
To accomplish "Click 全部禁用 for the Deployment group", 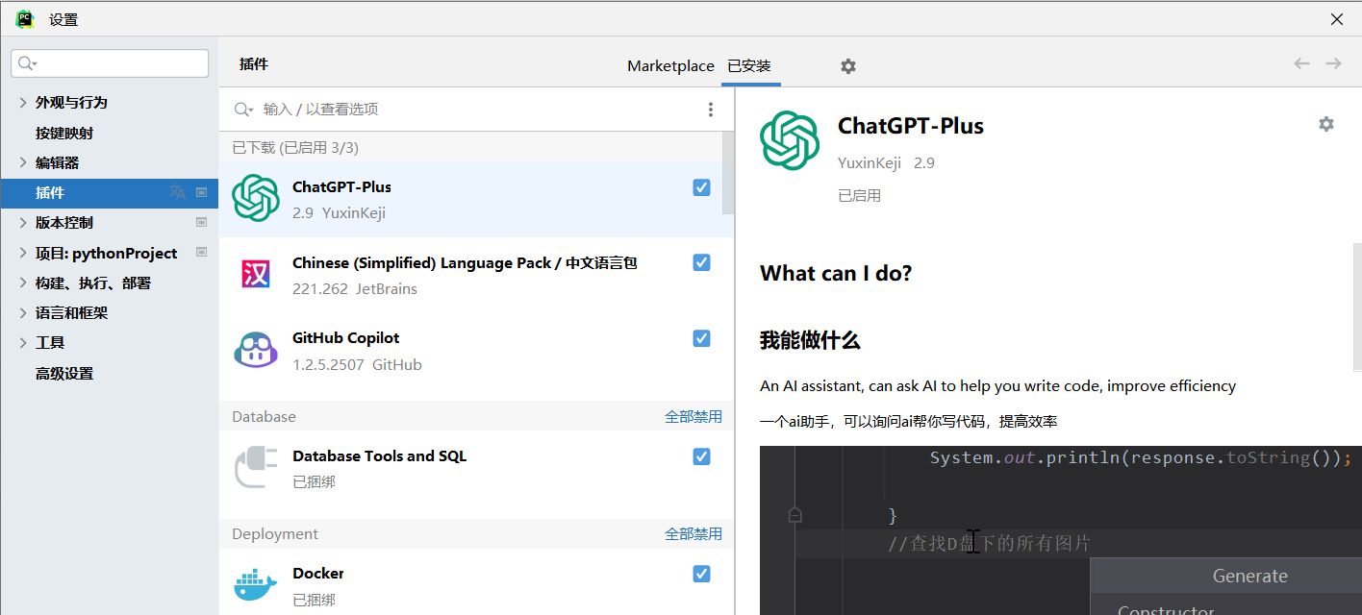I will [x=694, y=533].
